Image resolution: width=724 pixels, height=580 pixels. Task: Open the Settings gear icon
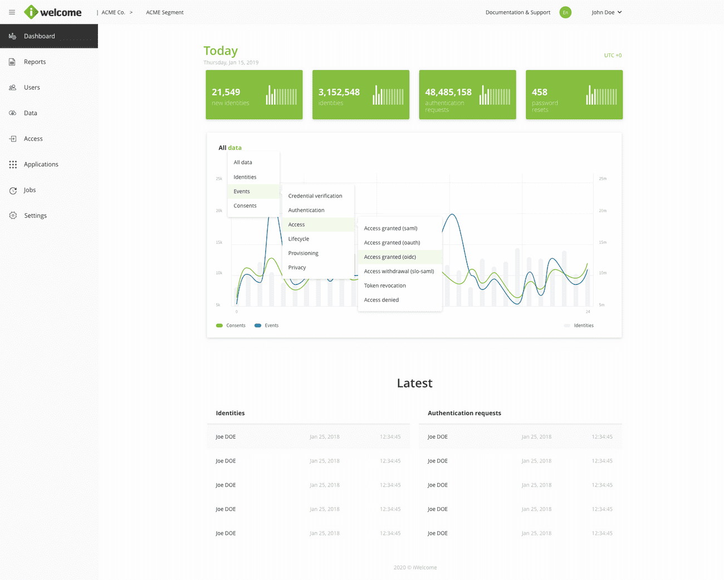(13, 215)
